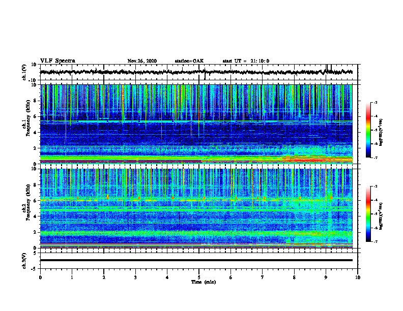Click inside the ch.2 spectrogram panel

click(196, 208)
